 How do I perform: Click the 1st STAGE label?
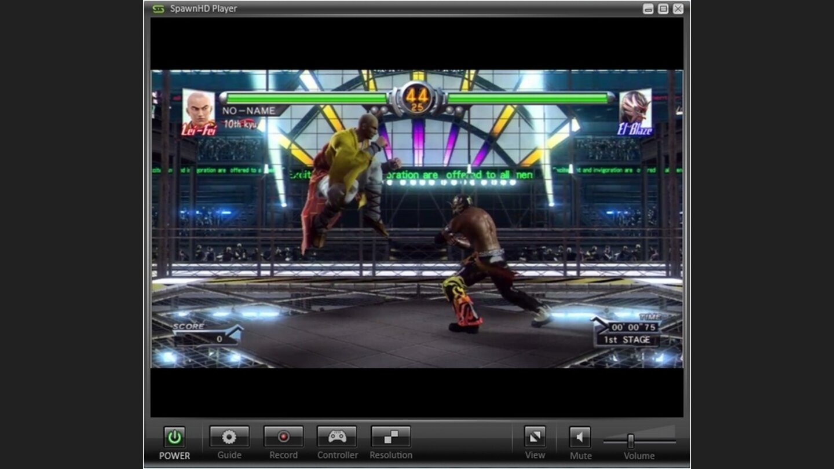pyautogui.click(x=626, y=340)
